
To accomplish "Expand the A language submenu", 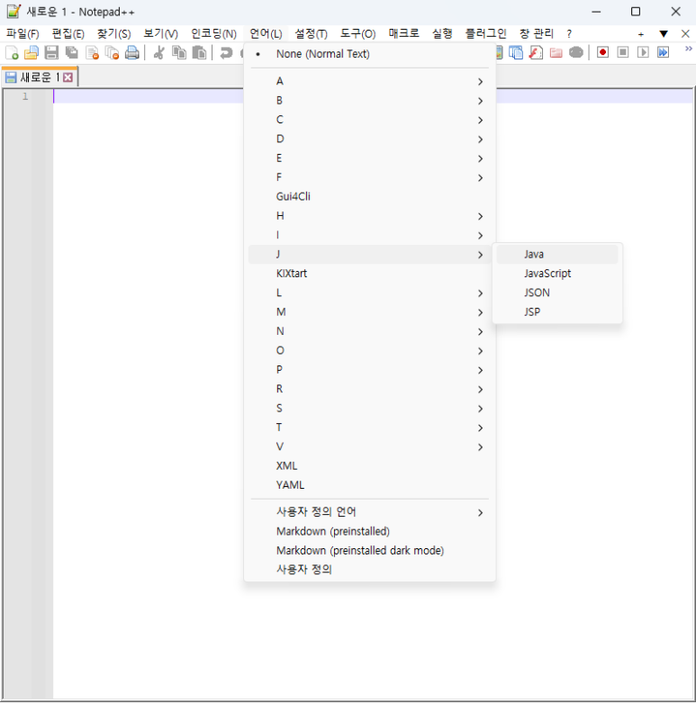I will pos(370,81).
